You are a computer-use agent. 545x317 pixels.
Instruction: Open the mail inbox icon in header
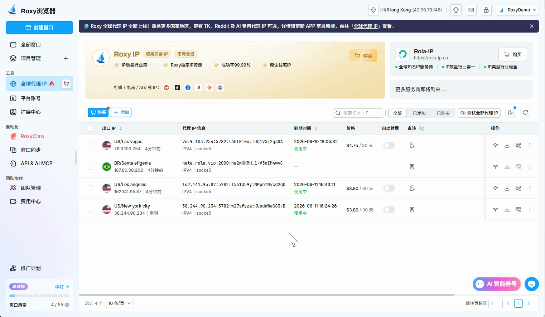pos(471,10)
